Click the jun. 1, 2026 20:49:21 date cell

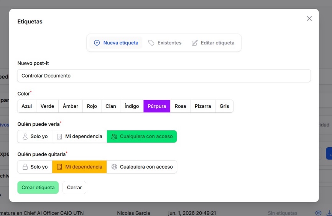(192, 213)
